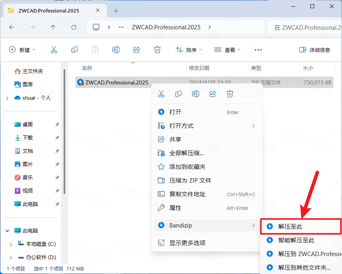Viewport: 342px width, 274px height.
Task: Click the cut icon in toolbar
Action: click(x=54, y=50)
